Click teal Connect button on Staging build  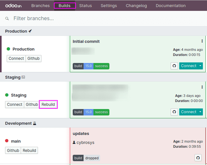coord(189,112)
